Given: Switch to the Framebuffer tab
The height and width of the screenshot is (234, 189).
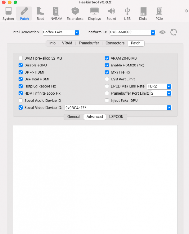Looking at the screenshot, I should coord(89,43).
